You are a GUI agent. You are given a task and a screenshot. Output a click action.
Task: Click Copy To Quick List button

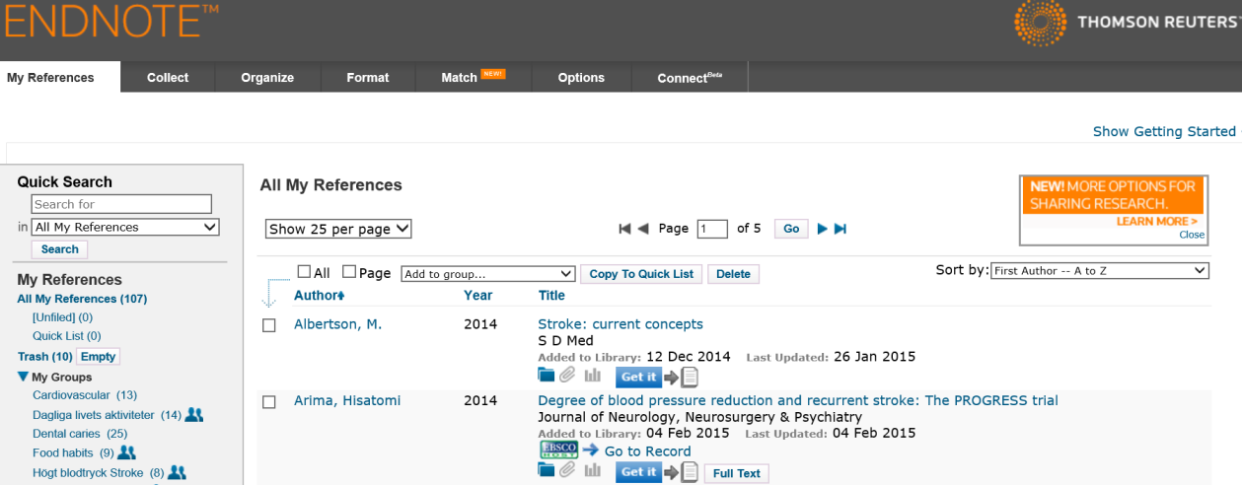point(641,274)
